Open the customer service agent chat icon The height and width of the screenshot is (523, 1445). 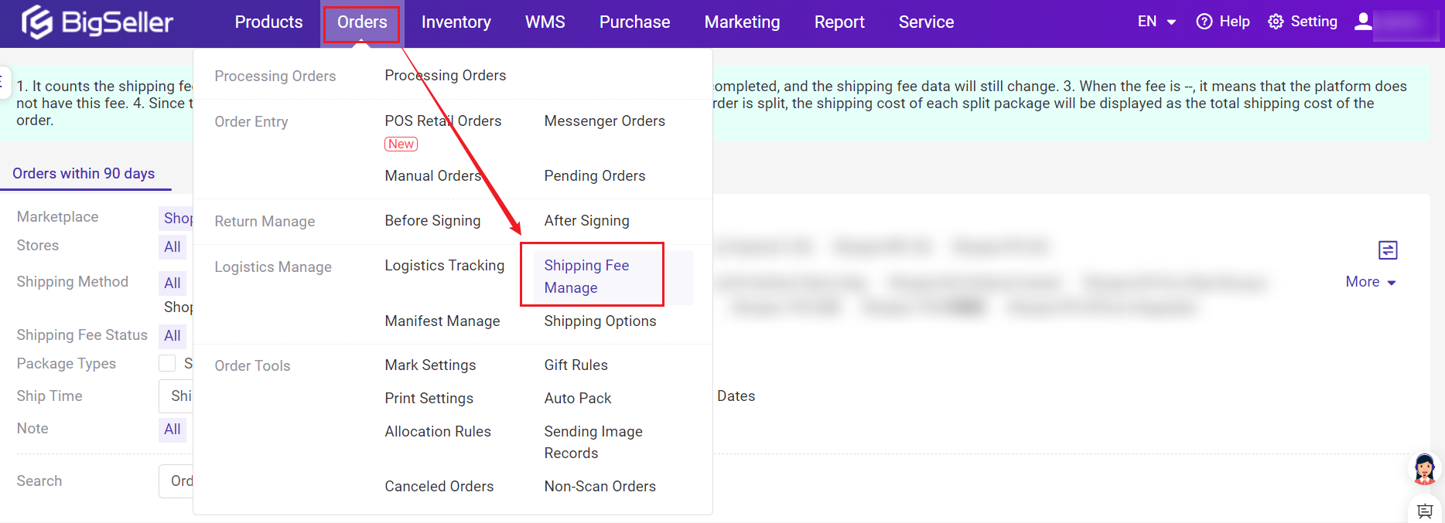1425,469
